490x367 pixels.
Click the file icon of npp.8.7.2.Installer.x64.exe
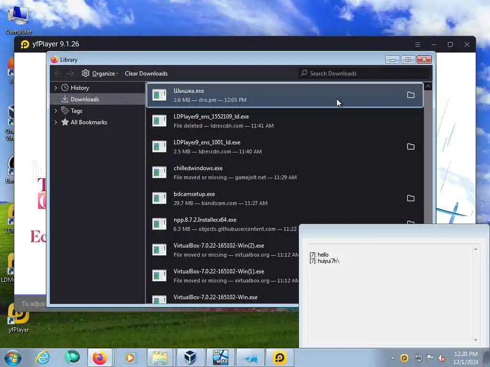(x=159, y=224)
